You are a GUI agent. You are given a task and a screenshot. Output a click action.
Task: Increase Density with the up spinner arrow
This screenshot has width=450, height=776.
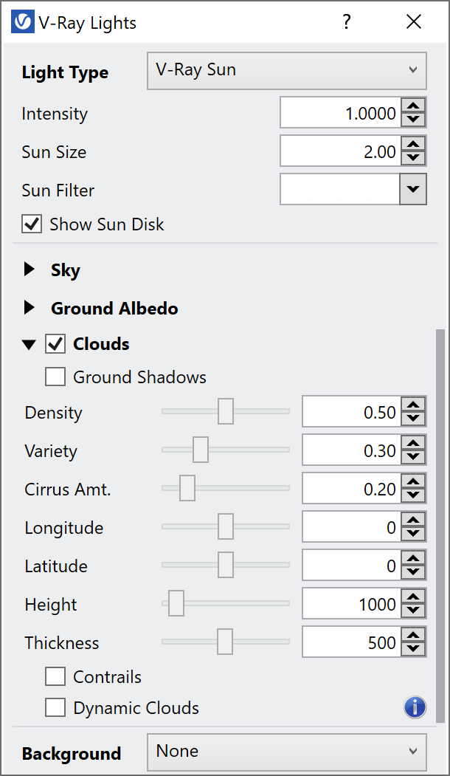coord(413,405)
